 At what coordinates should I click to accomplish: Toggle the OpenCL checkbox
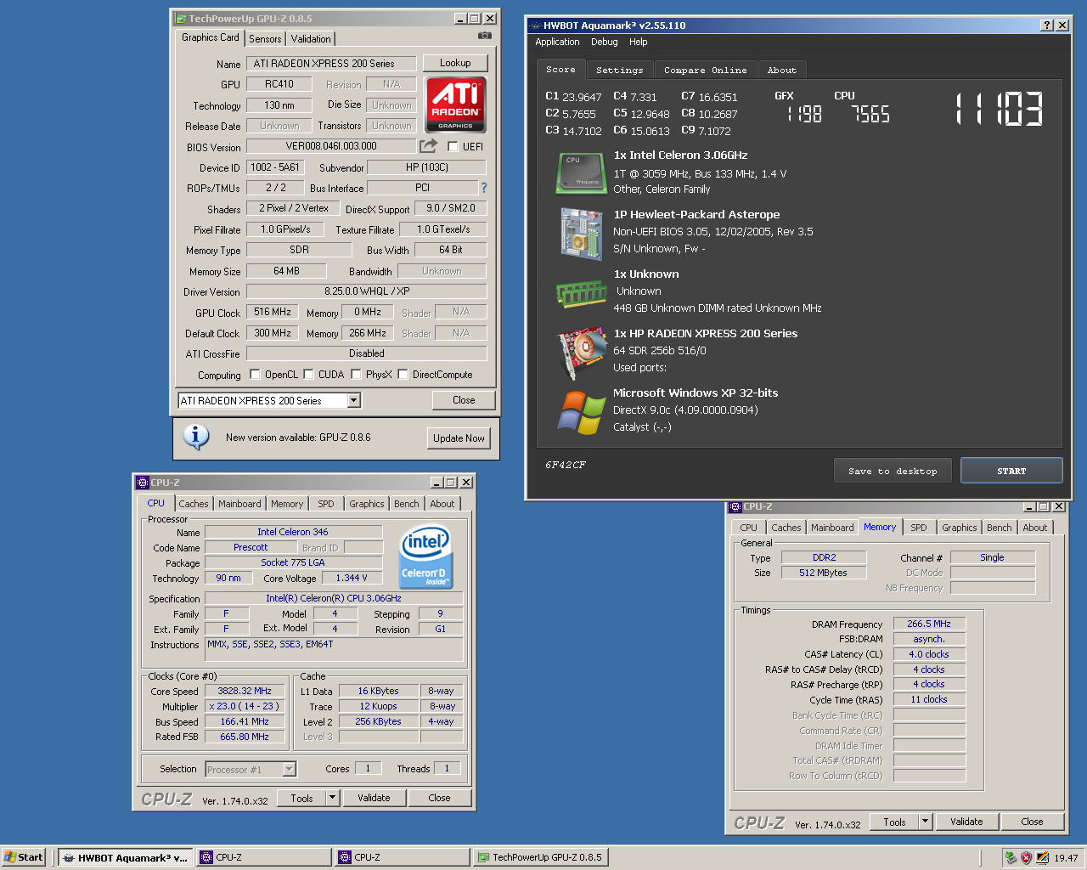(x=255, y=374)
